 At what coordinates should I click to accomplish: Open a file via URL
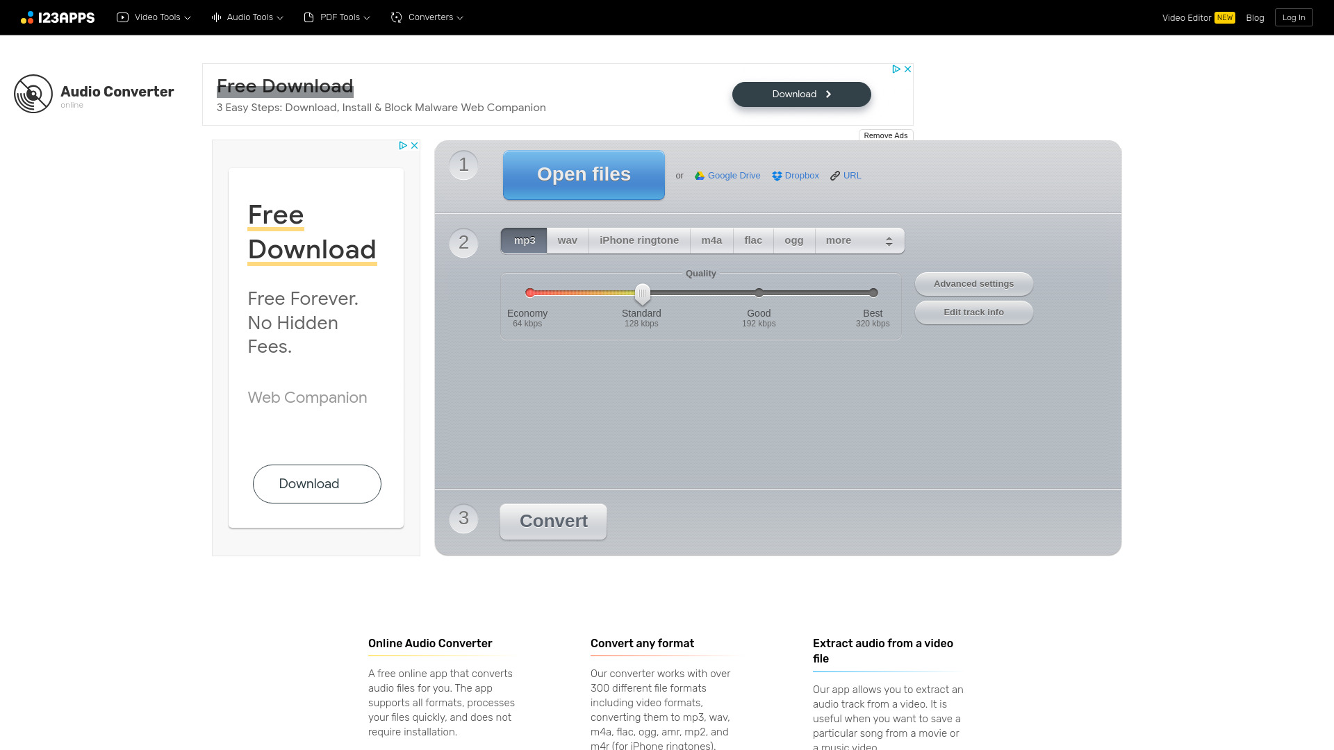click(x=846, y=176)
